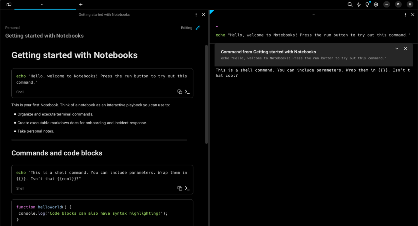Open the Warp Drive panel icon
418x226 pixels.
pyautogui.click(x=9, y=5)
